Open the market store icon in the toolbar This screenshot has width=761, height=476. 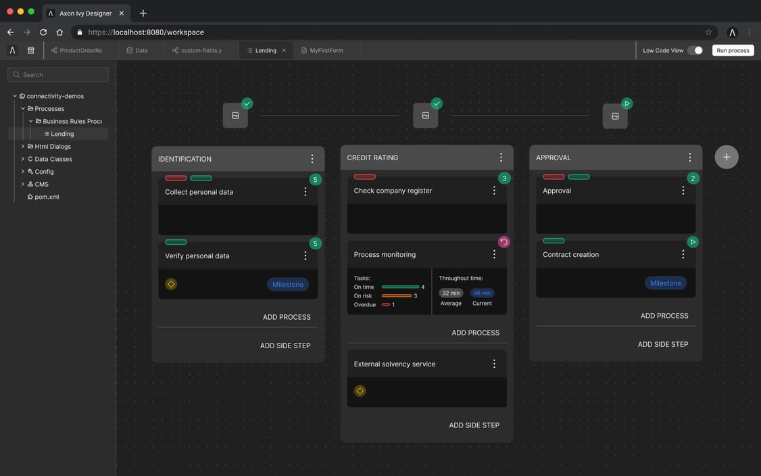click(30, 50)
